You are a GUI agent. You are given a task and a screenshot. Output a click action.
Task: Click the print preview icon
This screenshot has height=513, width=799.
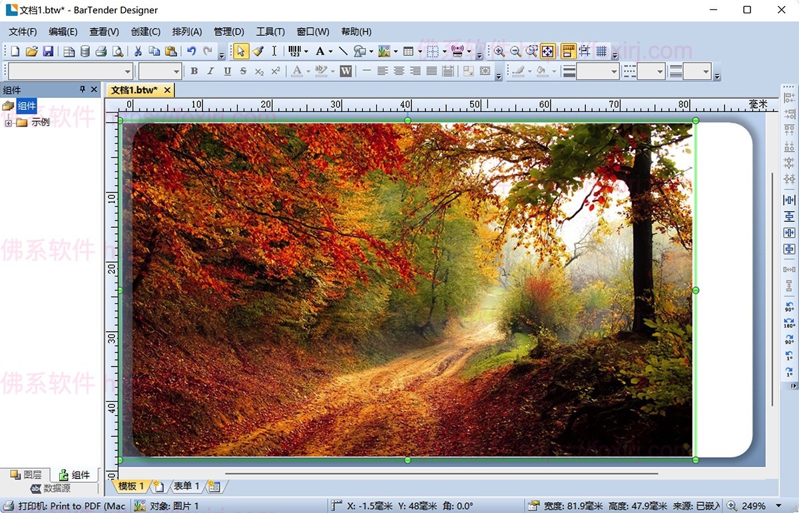coord(118,51)
